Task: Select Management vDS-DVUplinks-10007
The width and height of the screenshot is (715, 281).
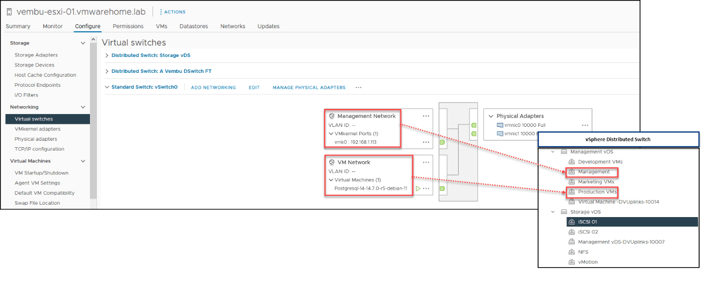Action: [x=621, y=242]
